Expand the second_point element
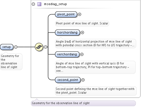 83,80
